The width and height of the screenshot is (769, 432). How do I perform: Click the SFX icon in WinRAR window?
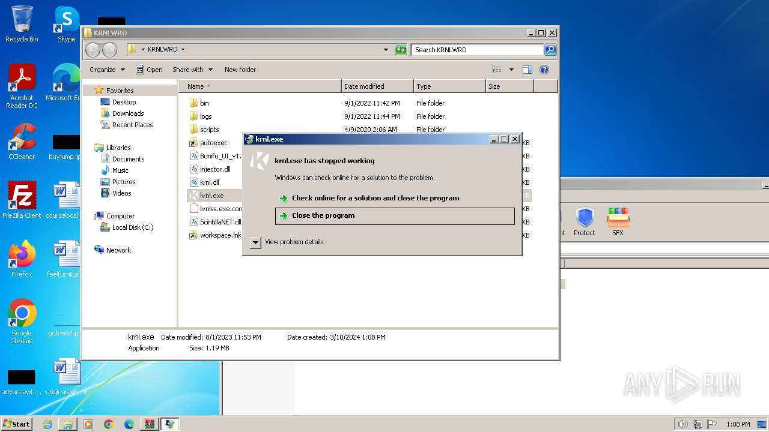(618, 221)
